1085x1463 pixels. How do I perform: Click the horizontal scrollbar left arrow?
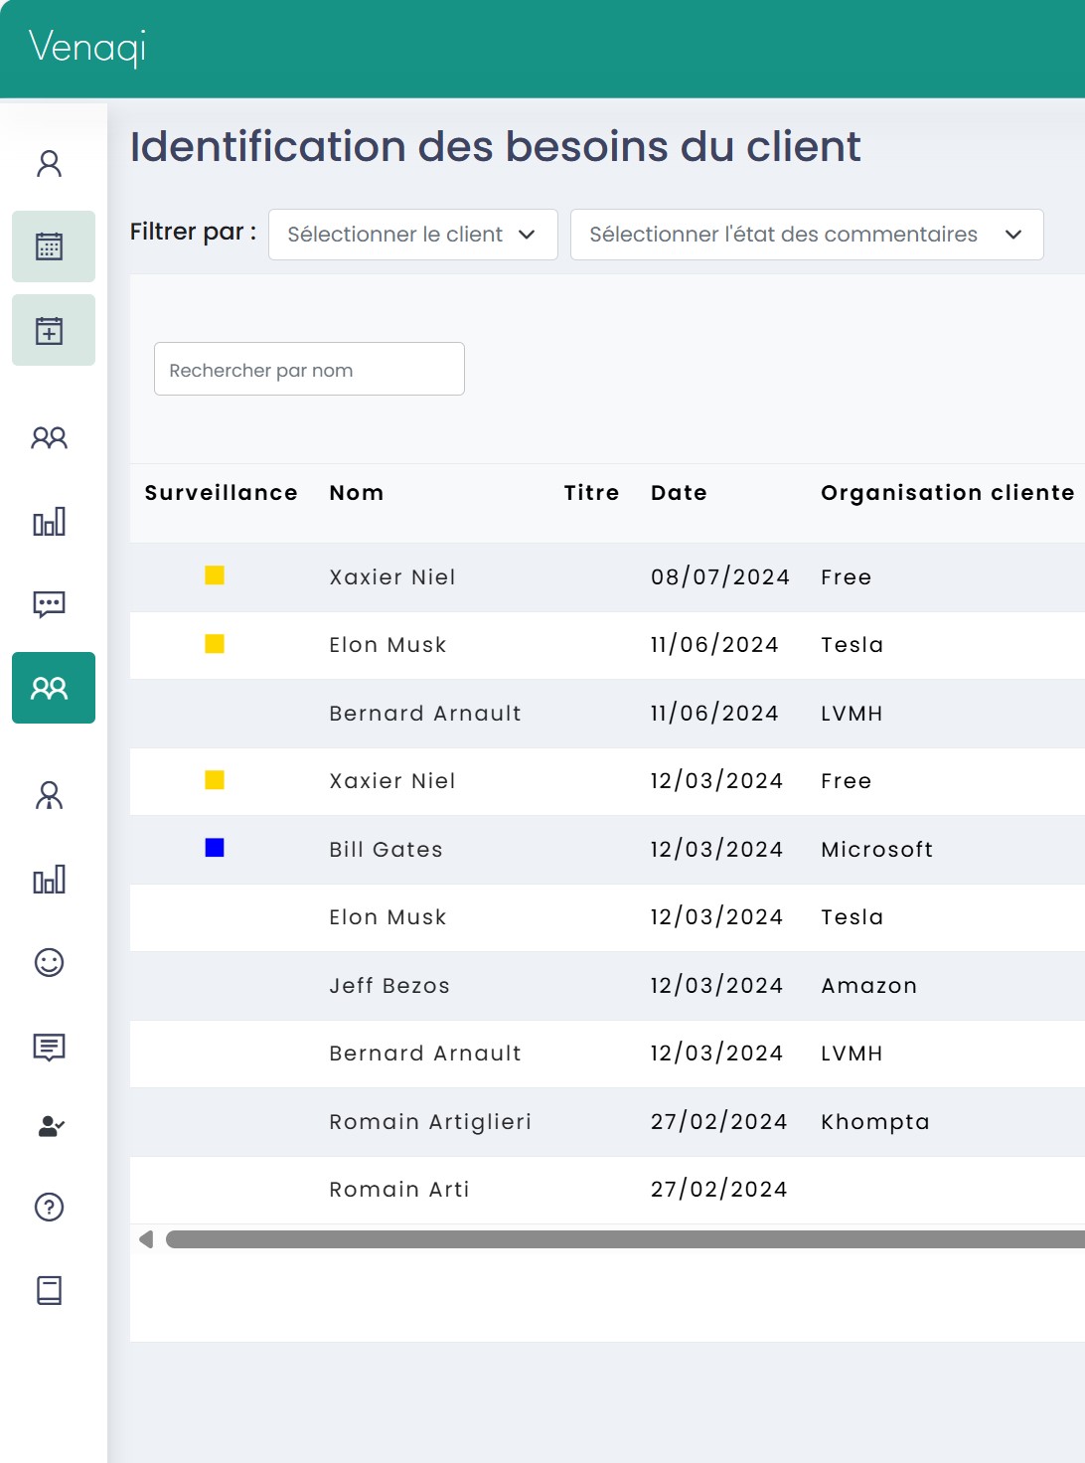(146, 1239)
